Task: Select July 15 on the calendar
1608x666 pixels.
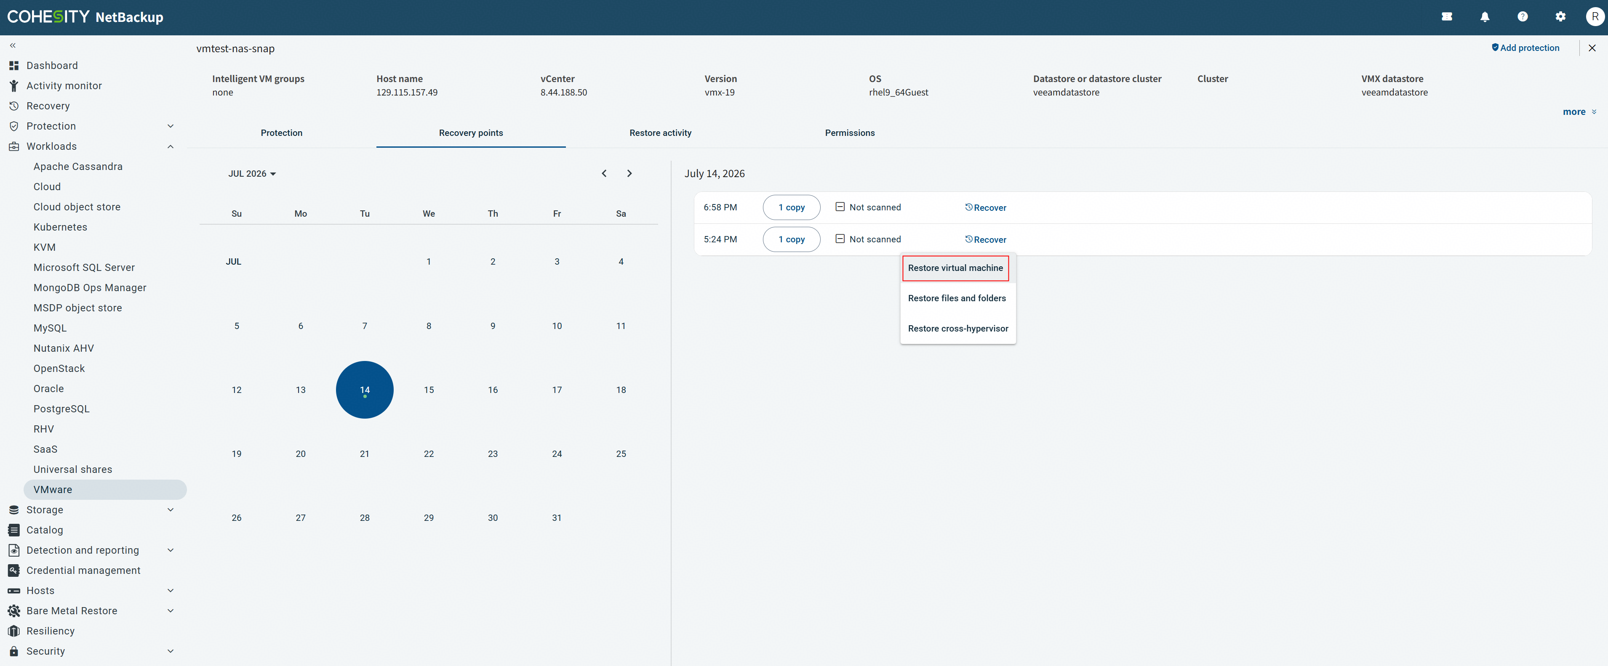Action: click(429, 390)
